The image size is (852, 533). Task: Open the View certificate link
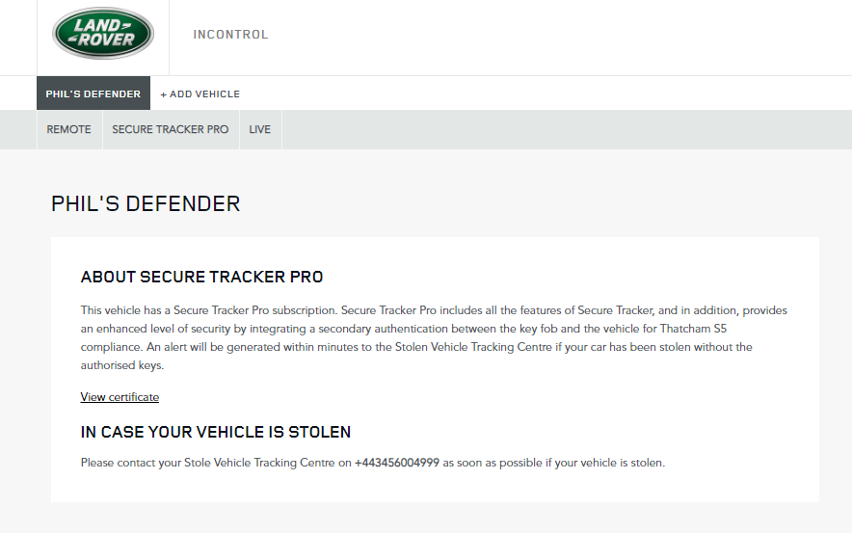click(120, 397)
